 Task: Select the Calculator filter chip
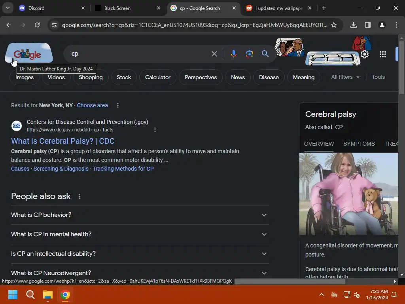point(157,77)
